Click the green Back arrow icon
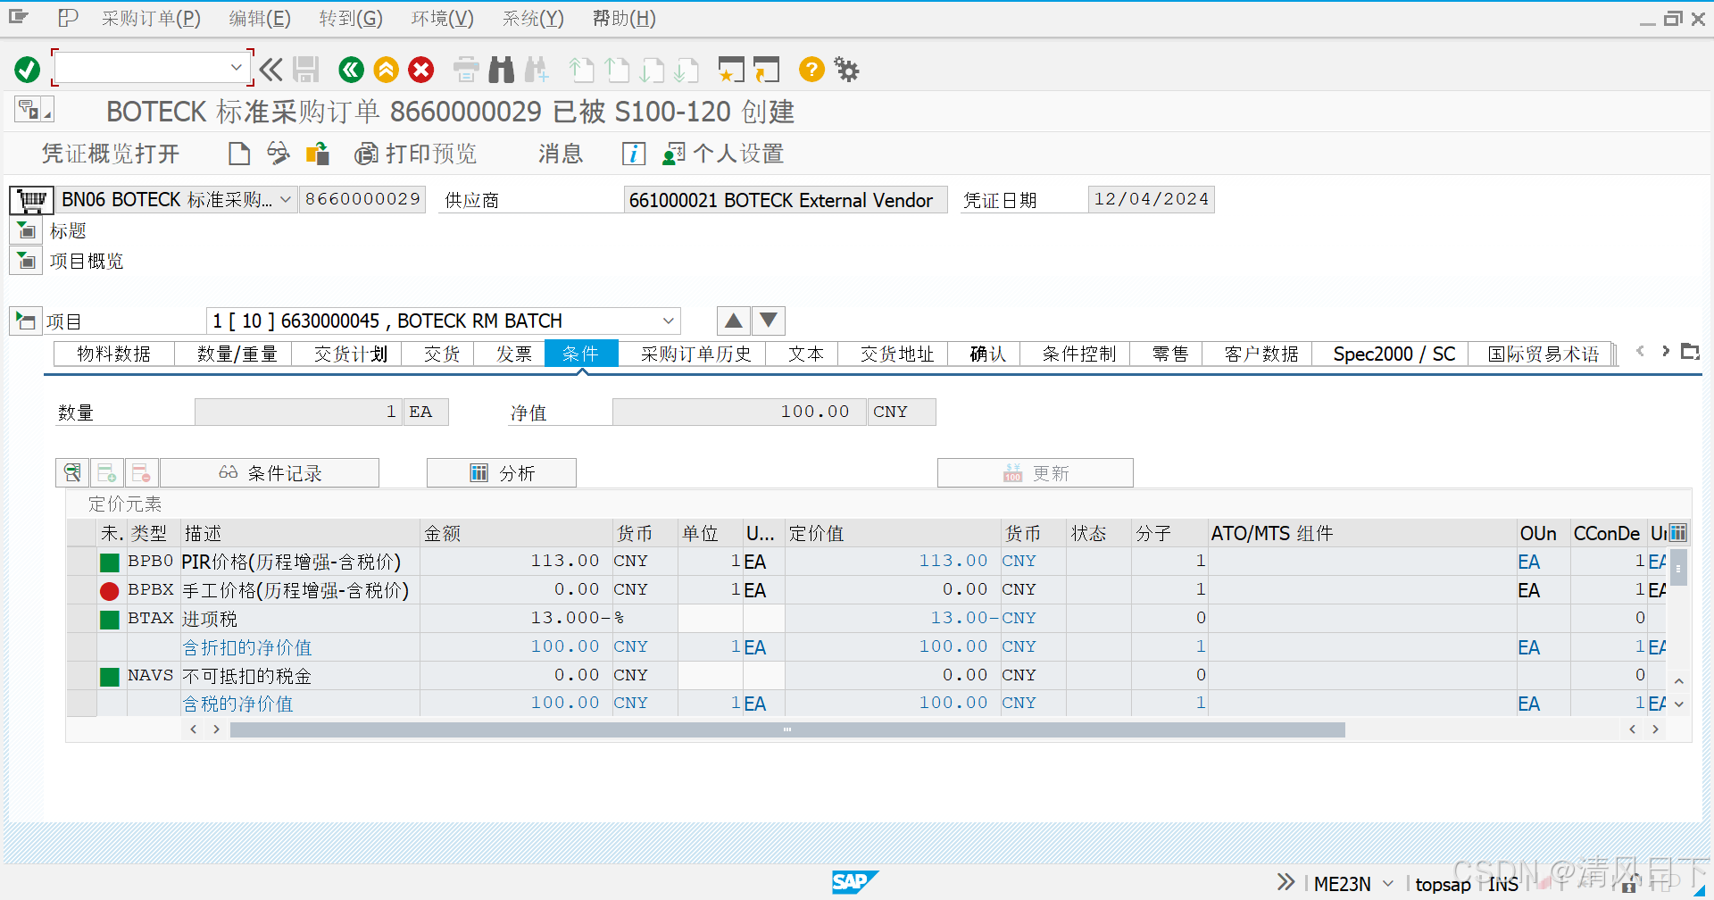 (x=351, y=69)
